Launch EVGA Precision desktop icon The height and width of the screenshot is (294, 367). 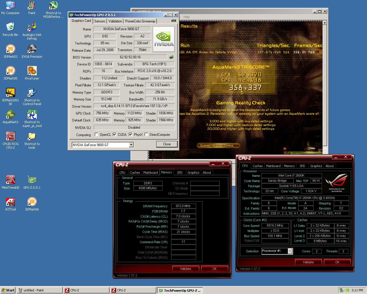tap(32, 51)
